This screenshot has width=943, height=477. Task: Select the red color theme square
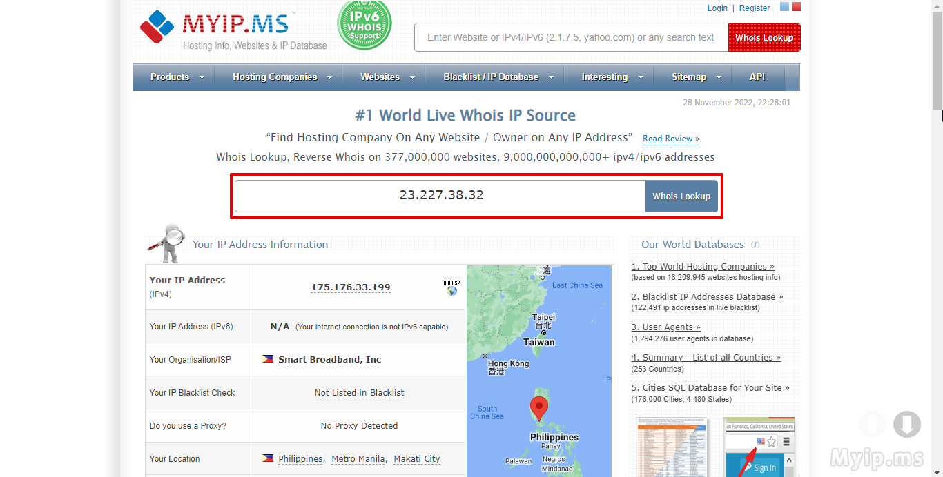(796, 7)
